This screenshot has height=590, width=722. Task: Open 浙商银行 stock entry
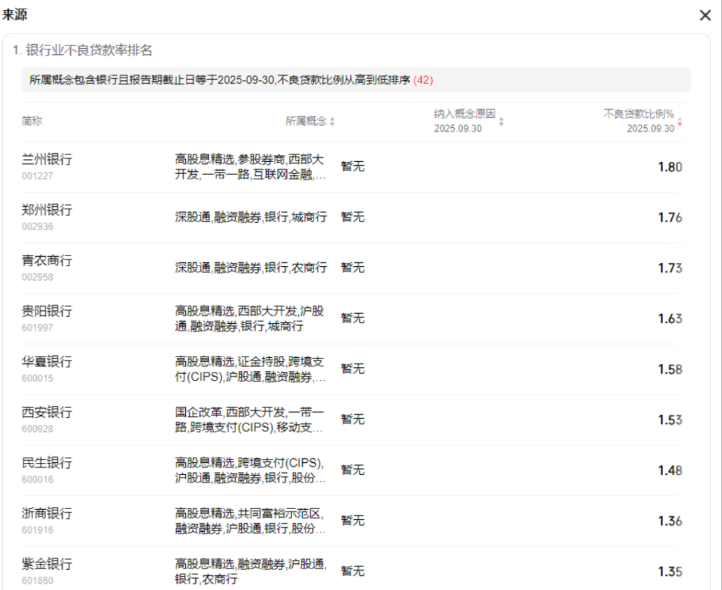point(47,514)
